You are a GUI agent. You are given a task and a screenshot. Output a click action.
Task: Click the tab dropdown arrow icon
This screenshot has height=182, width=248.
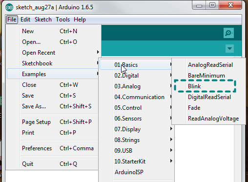point(229,48)
